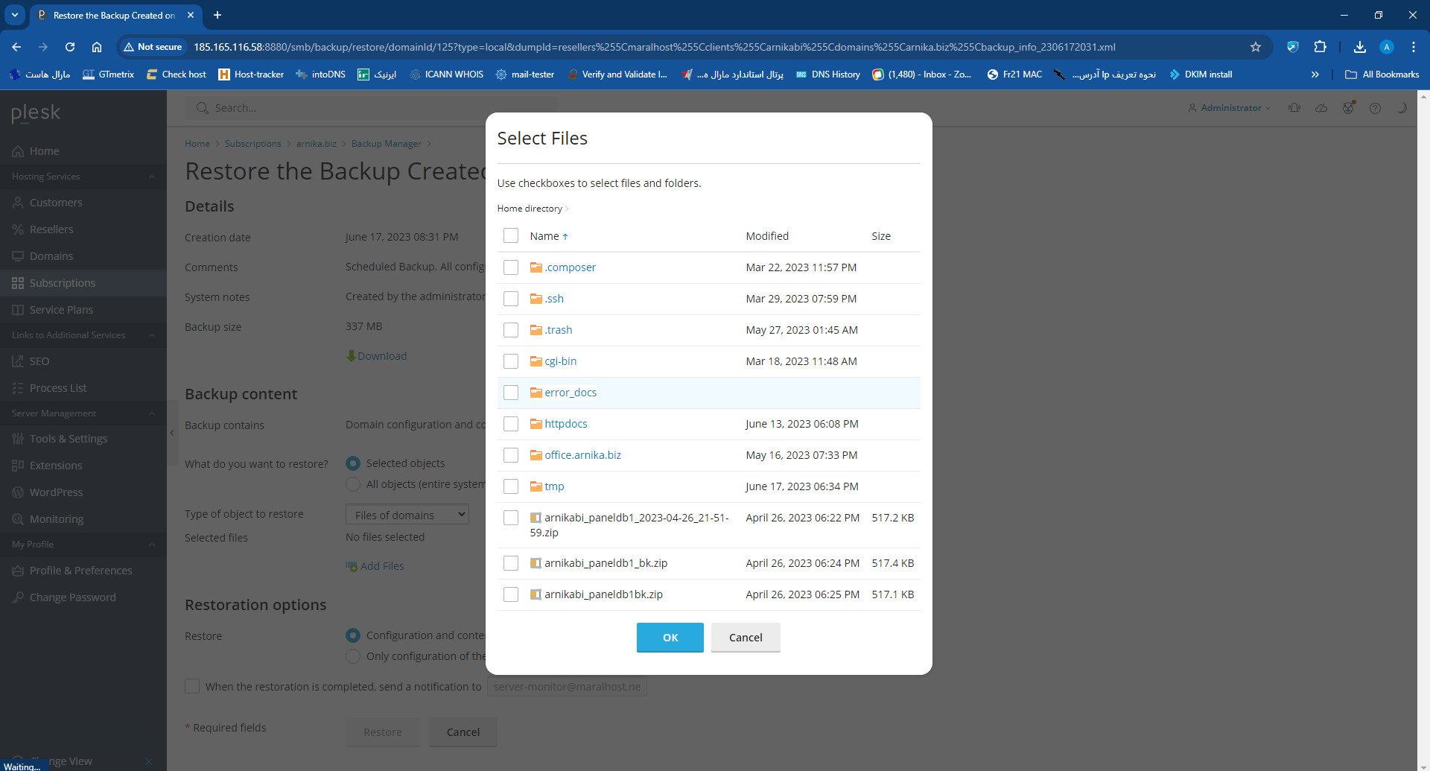Check the box next to httpdocs
1430x771 pixels.
tap(511, 424)
